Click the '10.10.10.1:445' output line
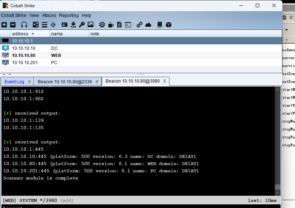This screenshot has width=295, height=208. [x=23, y=149]
